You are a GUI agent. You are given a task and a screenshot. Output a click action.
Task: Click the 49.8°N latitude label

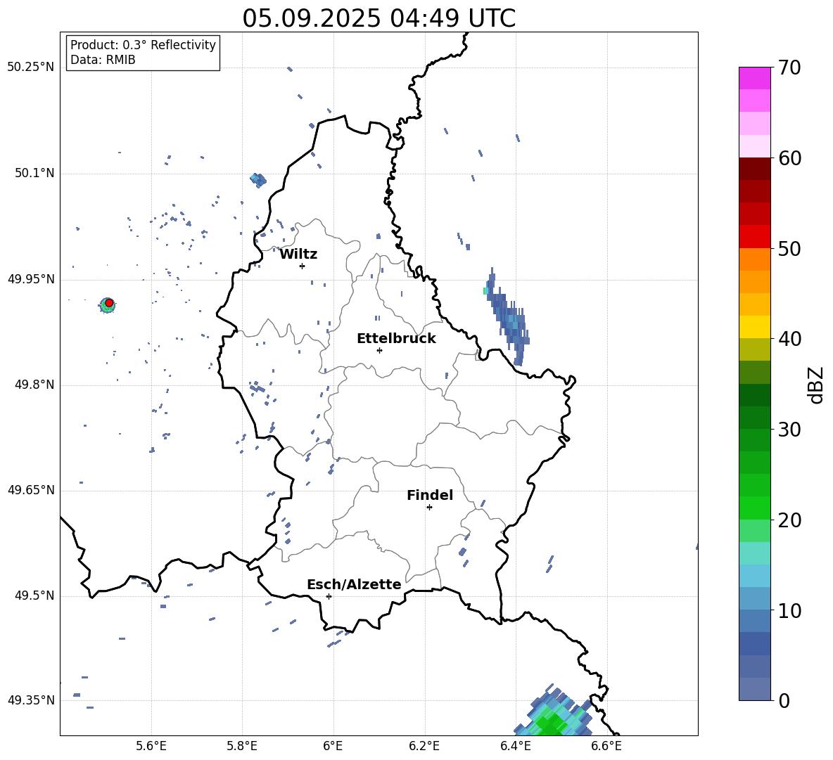point(34,385)
